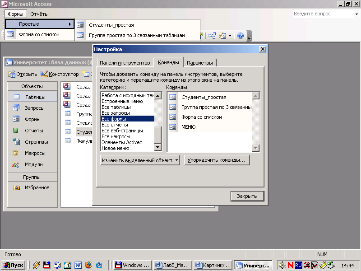Select Таблицы in Объекты pane
The width and height of the screenshot is (361, 271).
tap(32, 97)
